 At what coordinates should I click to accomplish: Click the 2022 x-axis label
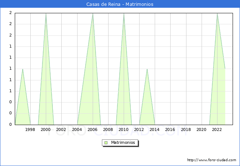[217, 129]
